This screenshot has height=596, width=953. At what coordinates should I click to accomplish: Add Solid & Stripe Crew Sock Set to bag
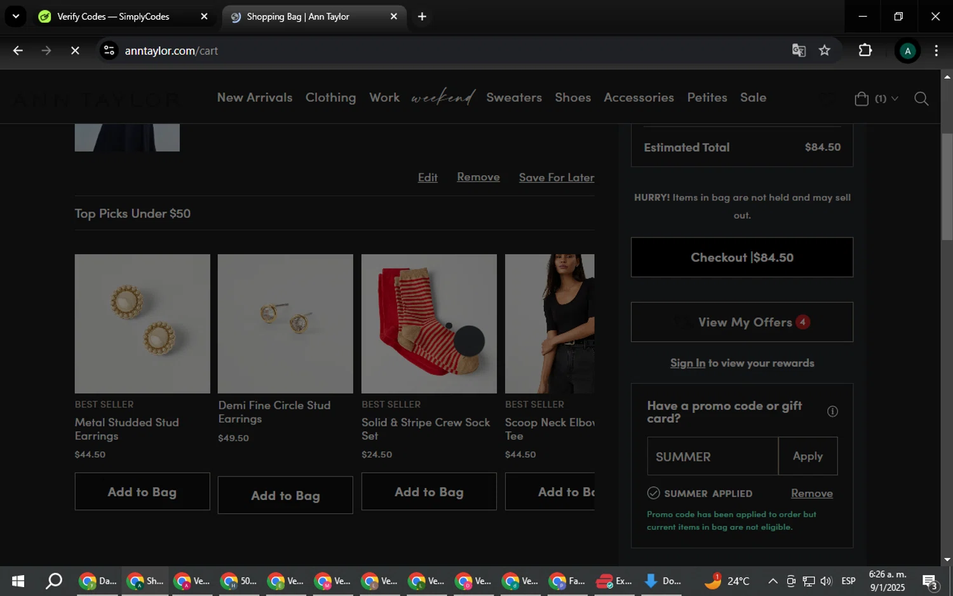tap(429, 492)
